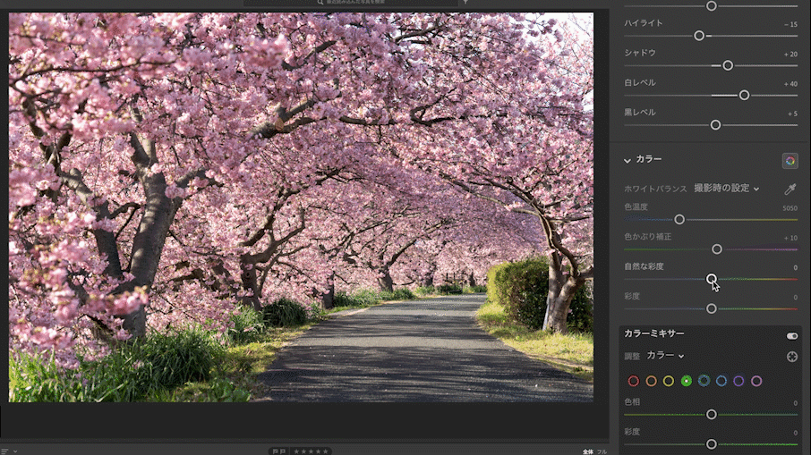Select the red color swatch in mixer

coord(634,381)
